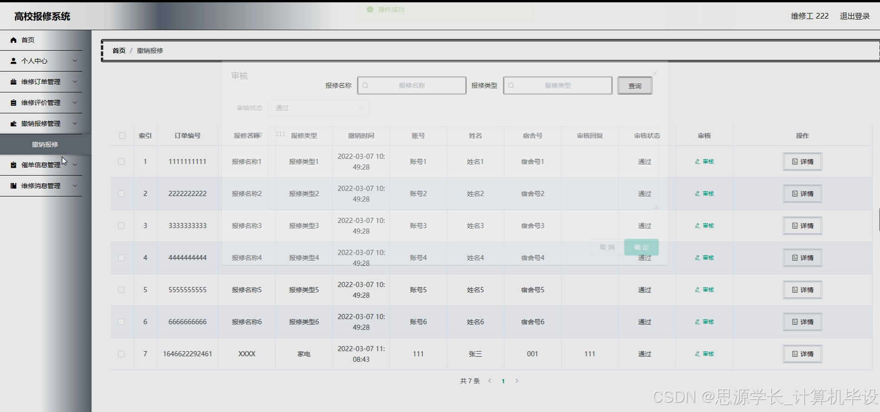
Task: Click the 取消 button in dialog
Action: pos(607,247)
